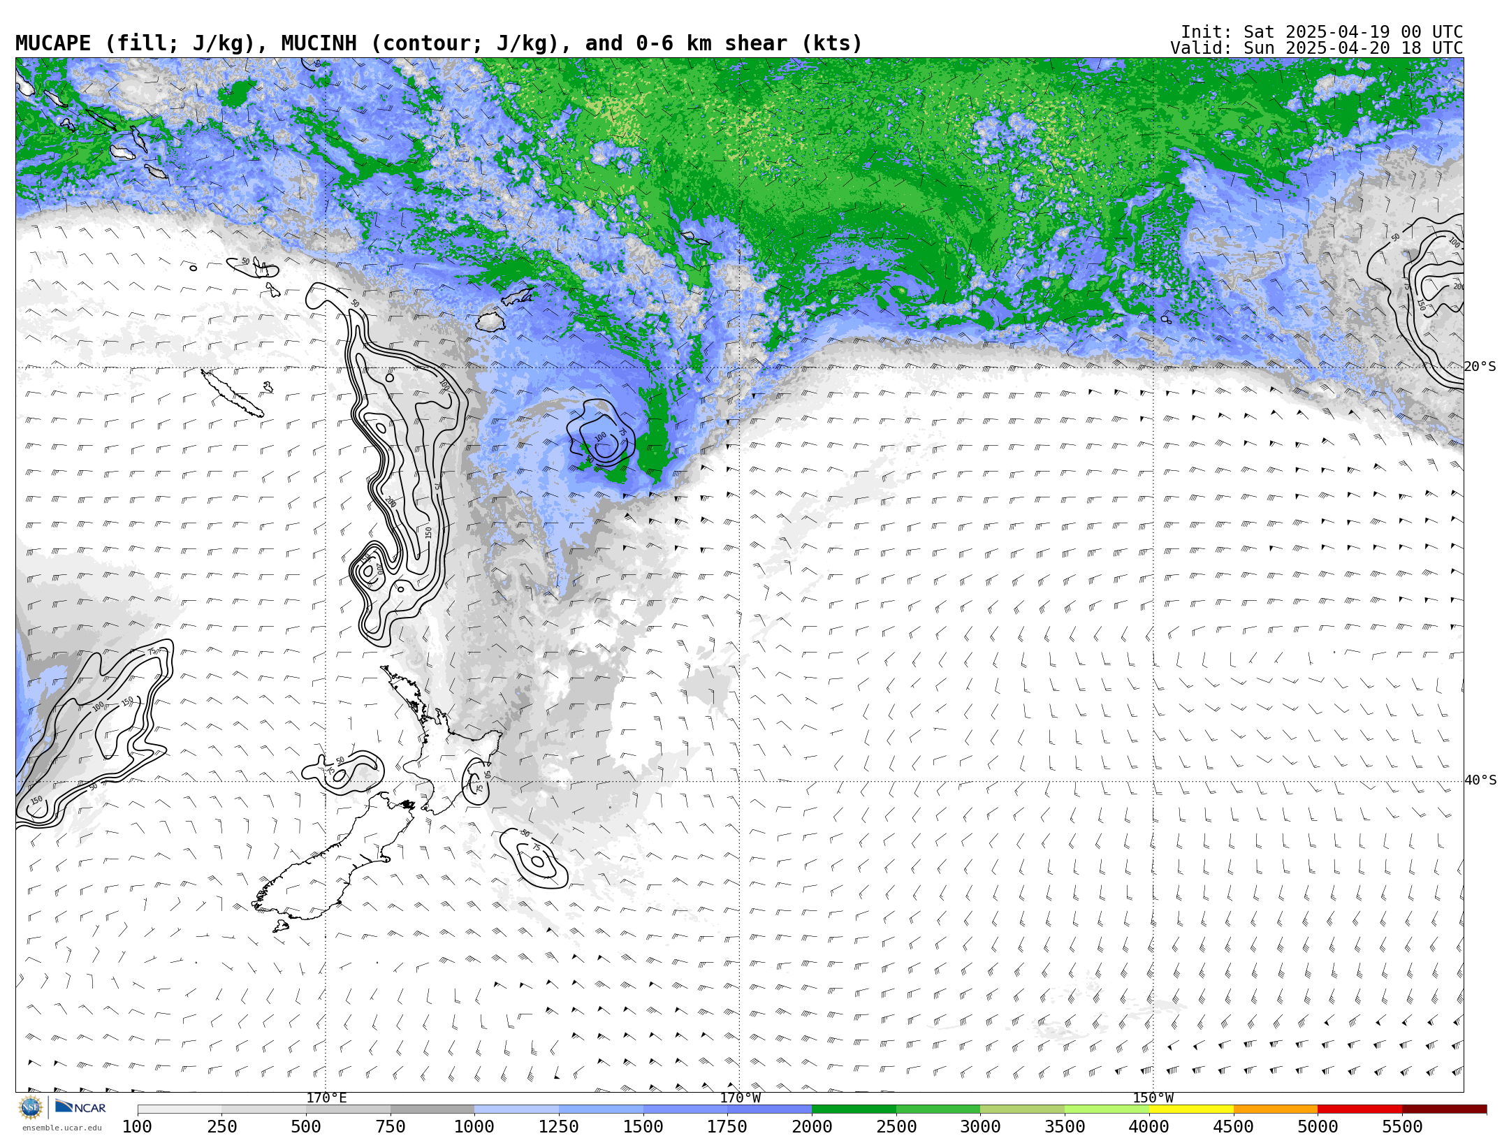Click the 1250–1500 light blue colorbar segment

pyautogui.click(x=601, y=1109)
